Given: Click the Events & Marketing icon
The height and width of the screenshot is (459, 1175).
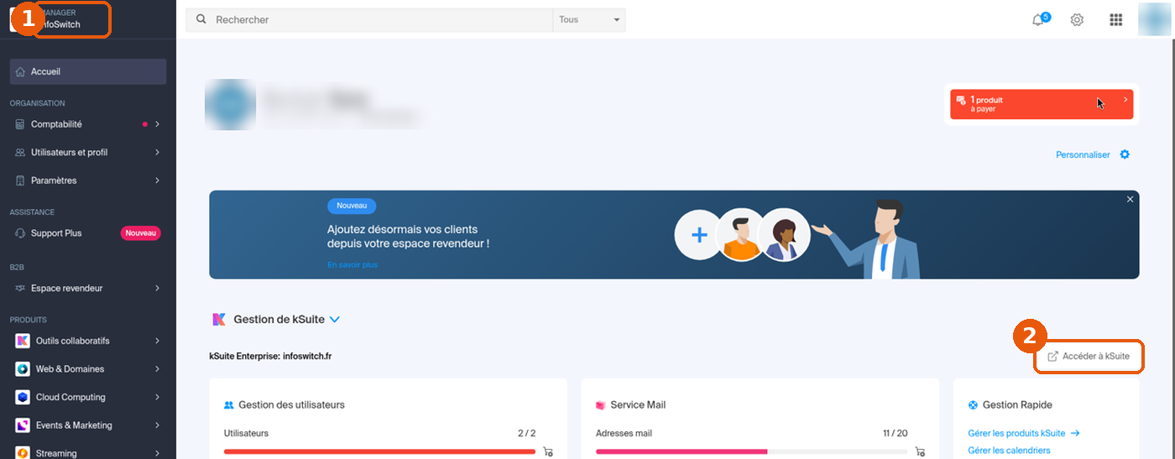Looking at the screenshot, I should 23,425.
